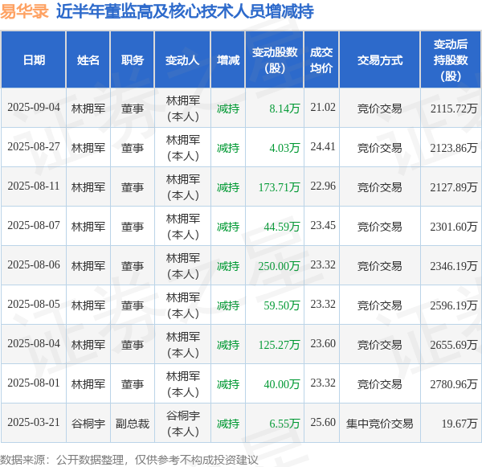Screen dimensions: 482x467
Task: Click the holdings value 2780.96万
Action: (454, 384)
